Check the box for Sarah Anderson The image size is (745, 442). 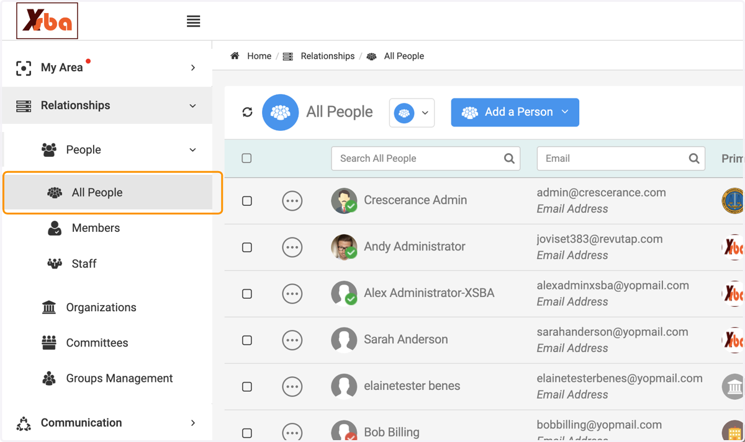(247, 340)
